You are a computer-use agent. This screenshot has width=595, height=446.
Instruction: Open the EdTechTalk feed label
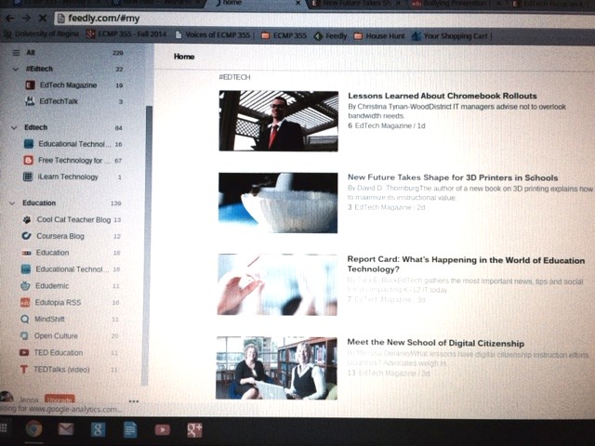59,101
